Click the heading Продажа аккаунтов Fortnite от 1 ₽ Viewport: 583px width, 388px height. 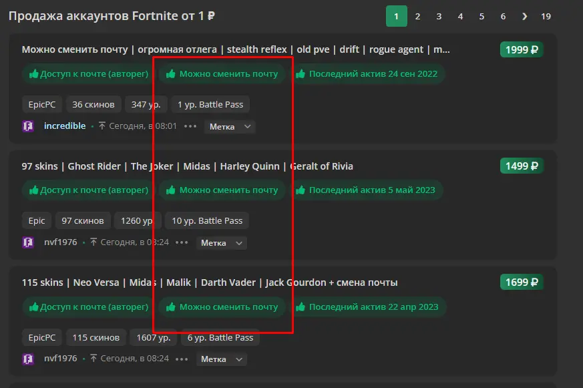(x=112, y=16)
